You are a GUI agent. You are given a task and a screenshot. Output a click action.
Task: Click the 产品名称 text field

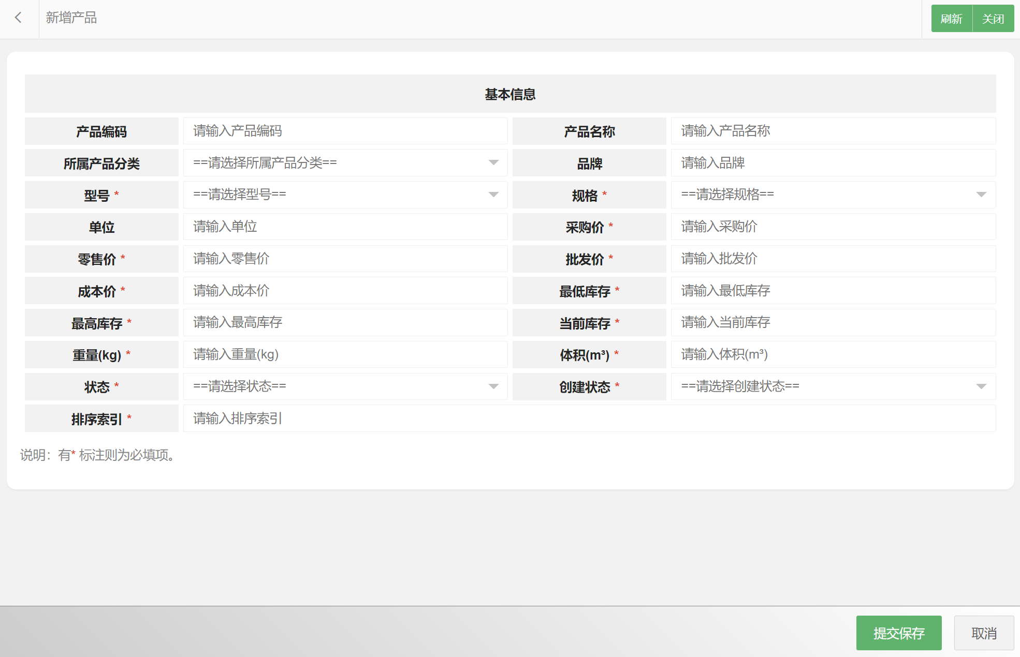(833, 131)
